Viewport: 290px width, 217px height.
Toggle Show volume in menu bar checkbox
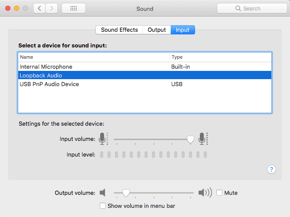pyautogui.click(x=103, y=206)
